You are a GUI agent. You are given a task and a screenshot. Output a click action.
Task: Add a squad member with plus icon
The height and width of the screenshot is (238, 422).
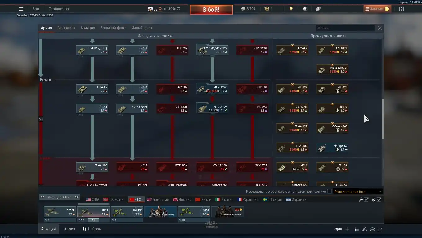coord(347,229)
